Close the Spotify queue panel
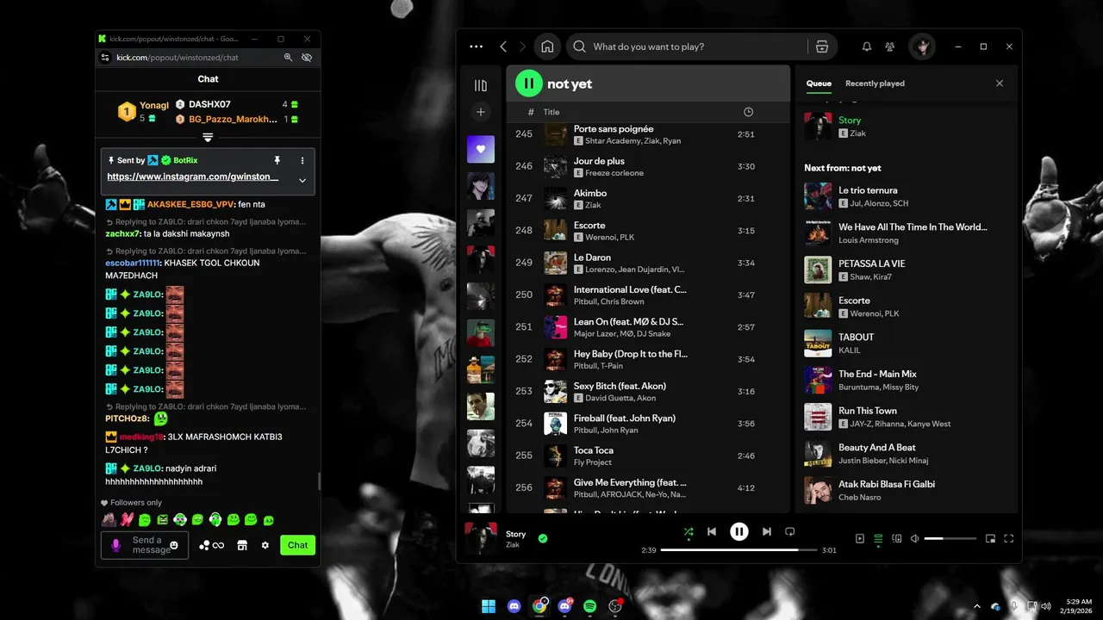 coord(1000,84)
